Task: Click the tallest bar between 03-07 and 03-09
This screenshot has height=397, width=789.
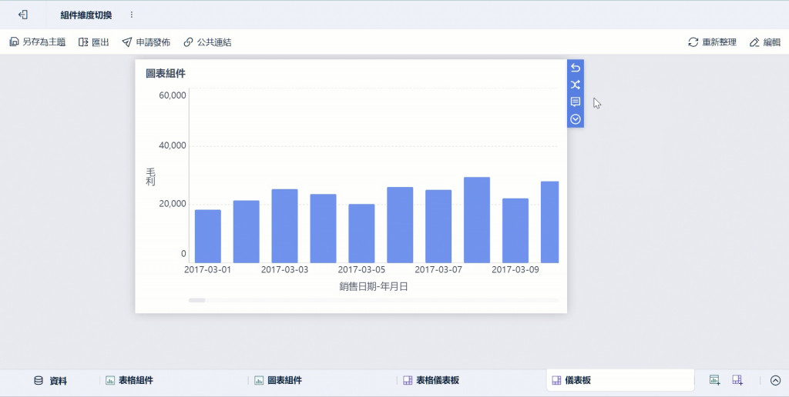Action: 477,219
